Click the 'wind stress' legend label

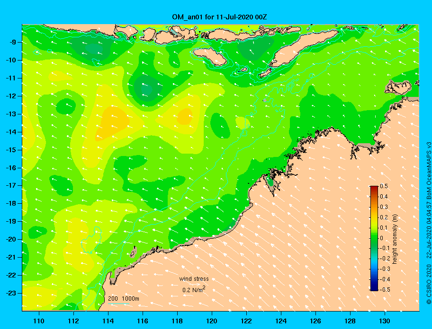click(x=194, y=279)
